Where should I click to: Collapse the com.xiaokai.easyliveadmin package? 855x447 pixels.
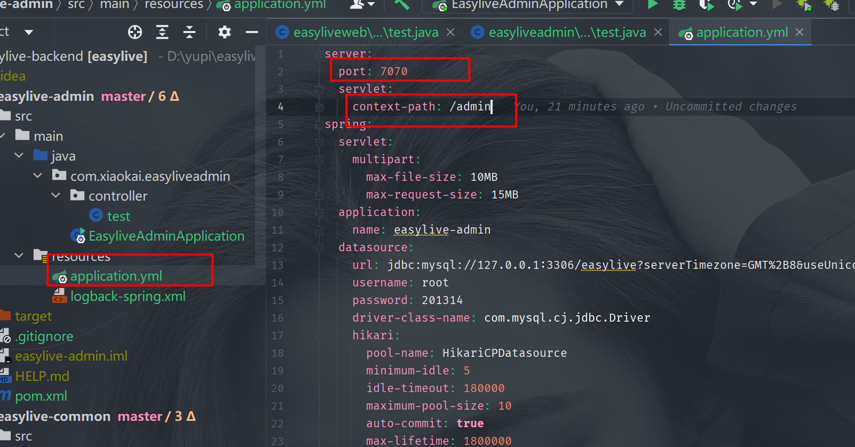point(38,175)
